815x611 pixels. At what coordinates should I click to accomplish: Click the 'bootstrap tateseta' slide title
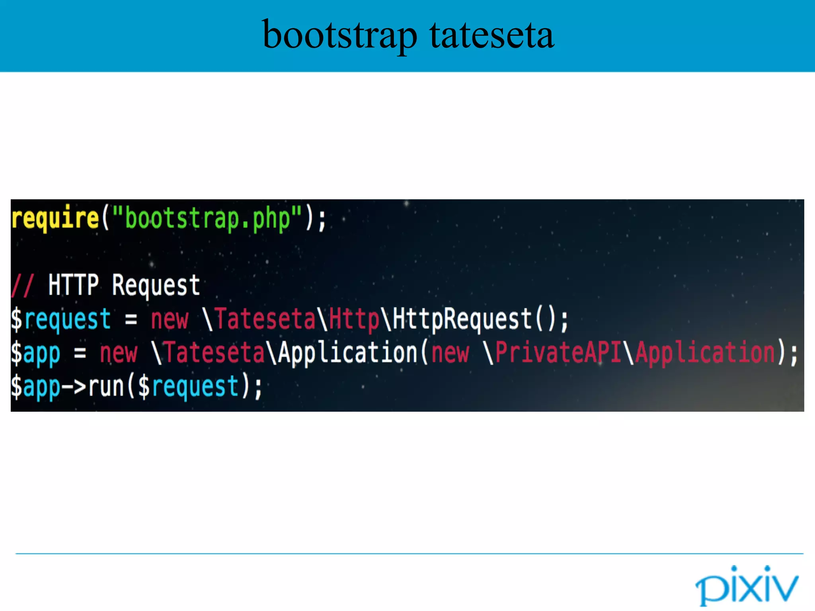tap(408, 36)
